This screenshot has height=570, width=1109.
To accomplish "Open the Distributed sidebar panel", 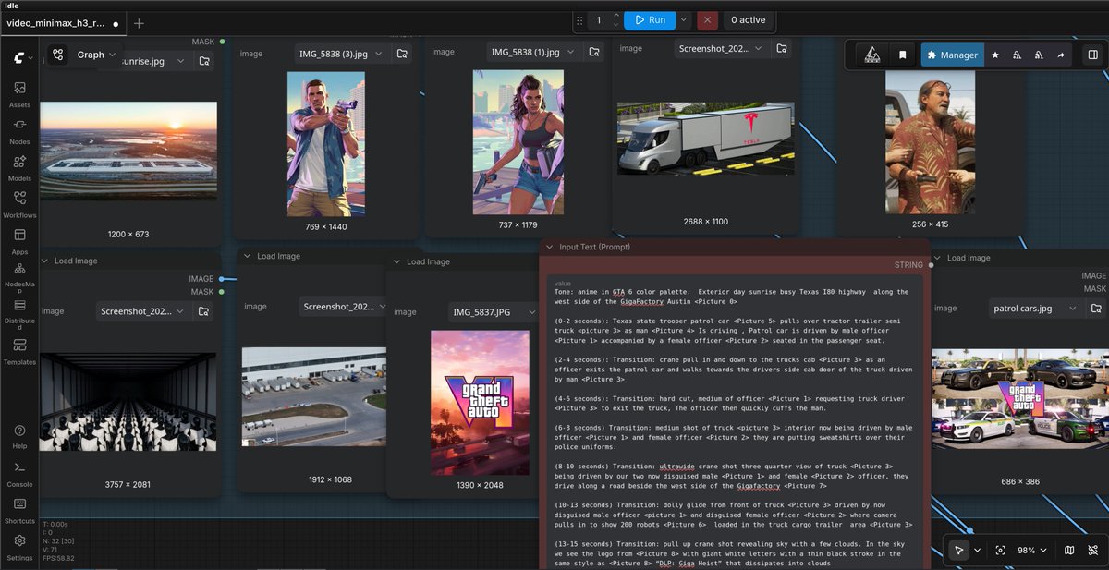I will click(x=19, y=314).
